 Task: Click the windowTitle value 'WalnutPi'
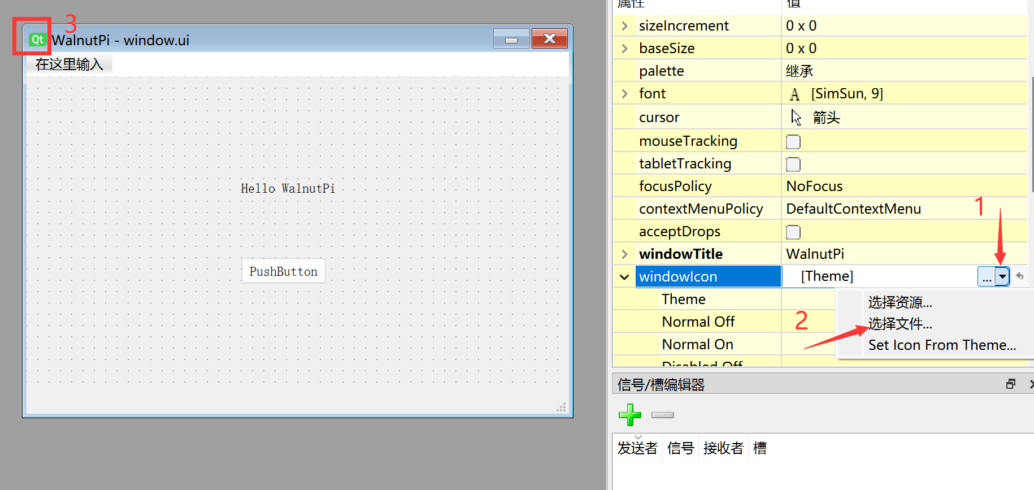pos(815,254)
